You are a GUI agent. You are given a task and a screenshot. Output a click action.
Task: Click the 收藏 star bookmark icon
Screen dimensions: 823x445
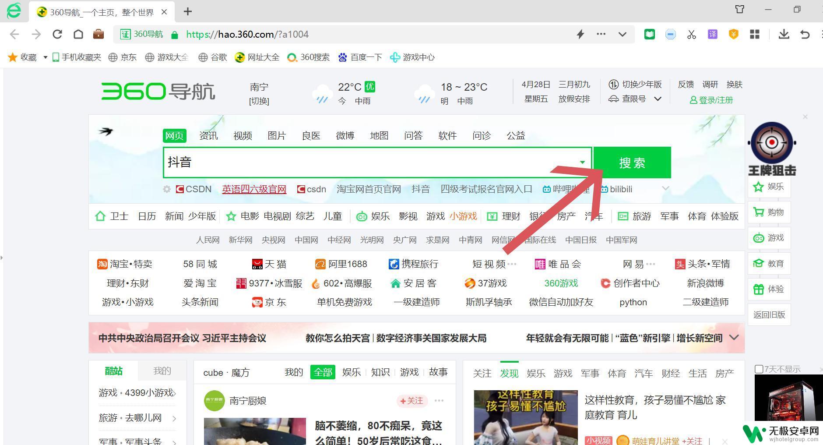pyautogui.click(x=13, y=57)
